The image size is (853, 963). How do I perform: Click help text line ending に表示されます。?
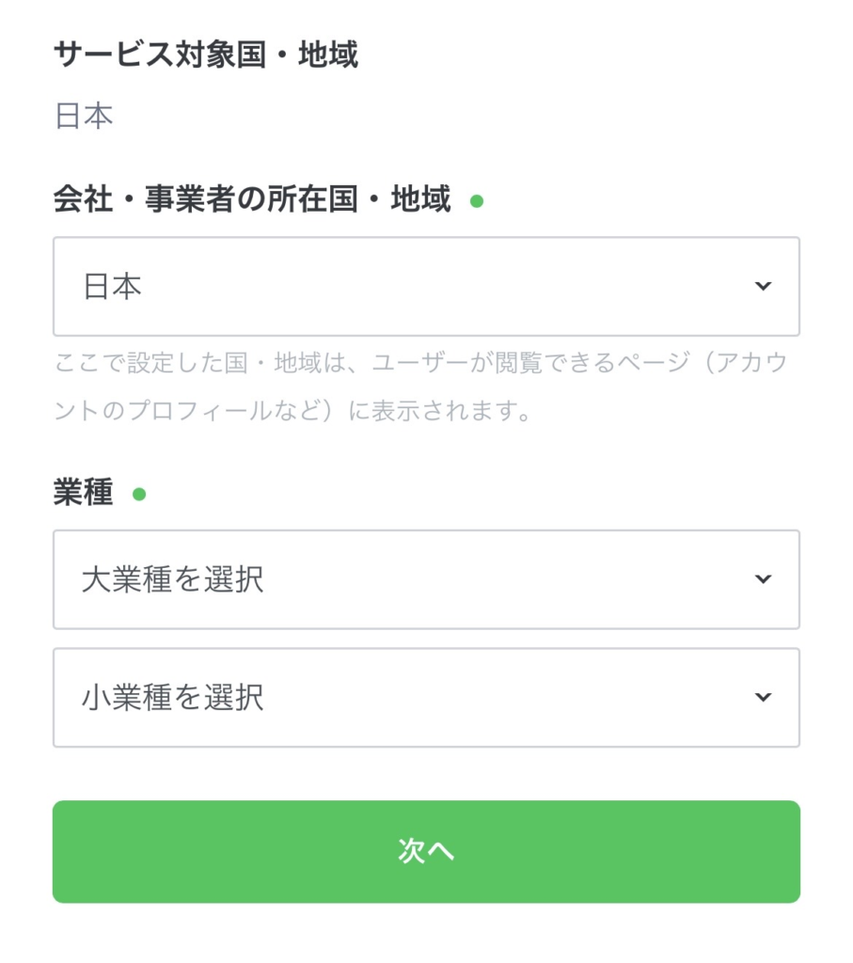point(292,411)
